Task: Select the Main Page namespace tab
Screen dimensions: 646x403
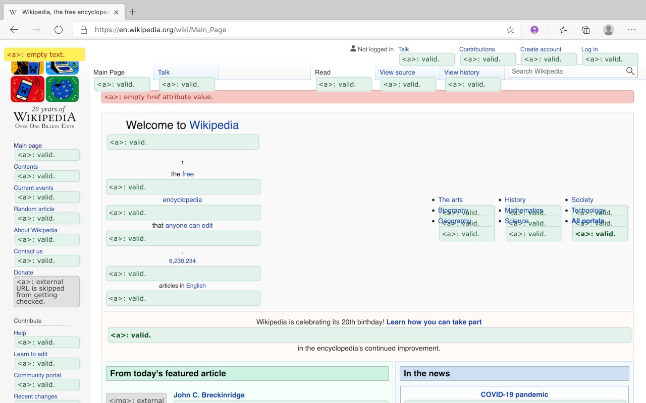Action: pos(109,72)
